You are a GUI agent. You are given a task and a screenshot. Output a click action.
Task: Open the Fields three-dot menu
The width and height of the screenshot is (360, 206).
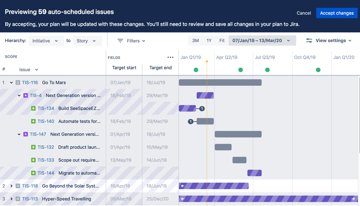point(170,57)
